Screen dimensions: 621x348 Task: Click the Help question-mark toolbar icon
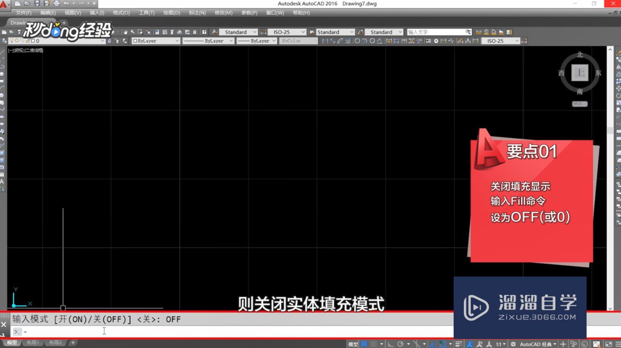[204, 32]
